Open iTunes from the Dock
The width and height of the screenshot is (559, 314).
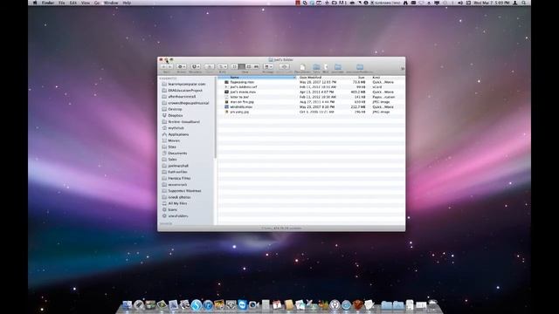point(208,304)
